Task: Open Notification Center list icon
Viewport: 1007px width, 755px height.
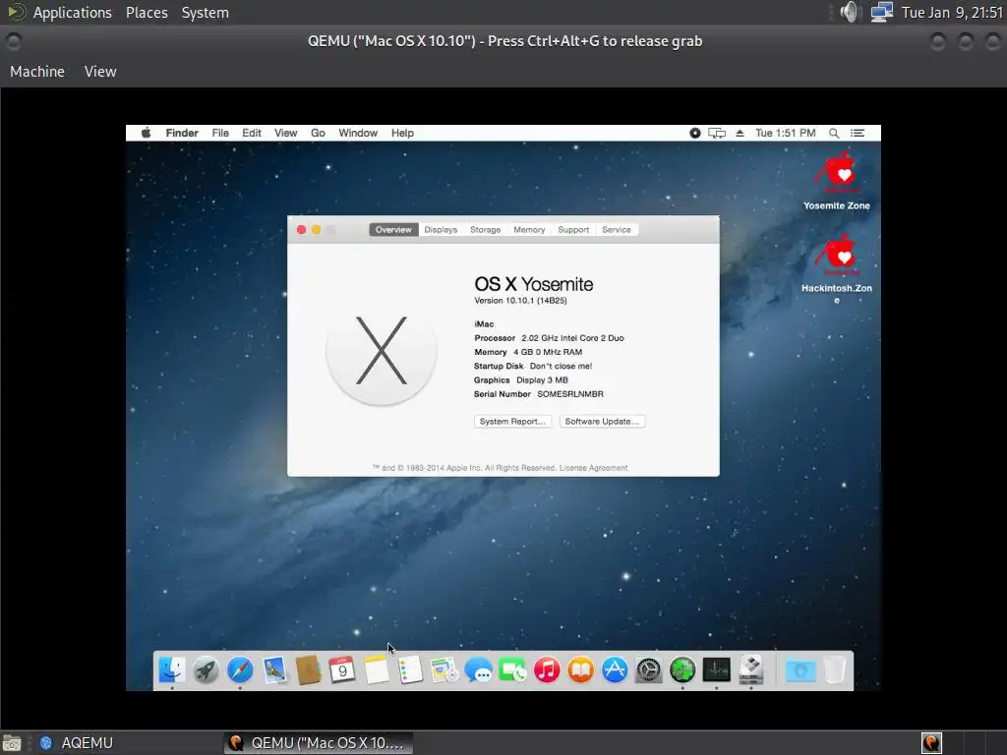Action: pos(858,133)
